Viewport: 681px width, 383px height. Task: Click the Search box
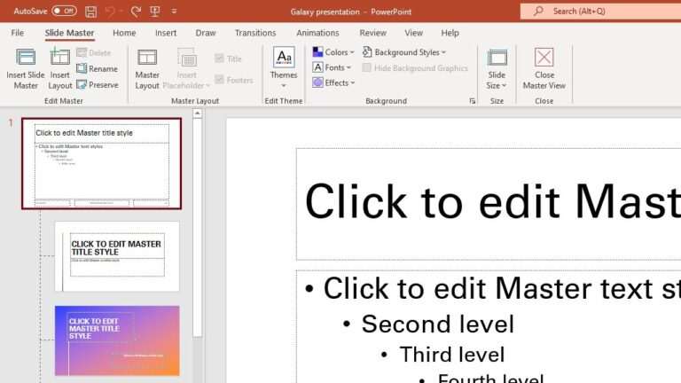600,12
